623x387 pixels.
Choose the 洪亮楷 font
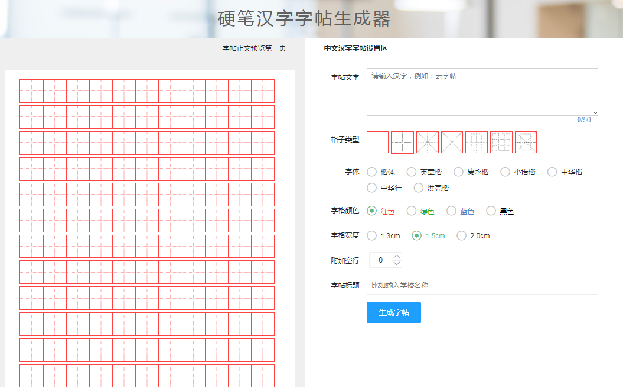tap(431, 188)
